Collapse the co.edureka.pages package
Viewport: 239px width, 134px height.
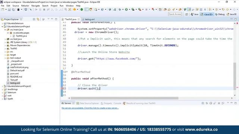(x=8, y=33)
